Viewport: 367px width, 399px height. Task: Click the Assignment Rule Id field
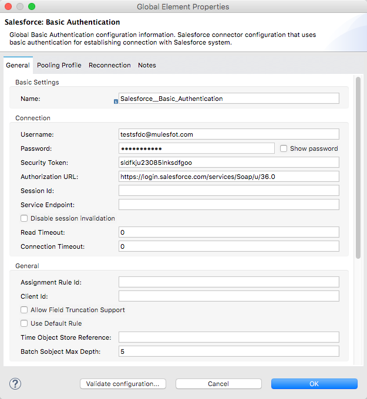point(228,282)
